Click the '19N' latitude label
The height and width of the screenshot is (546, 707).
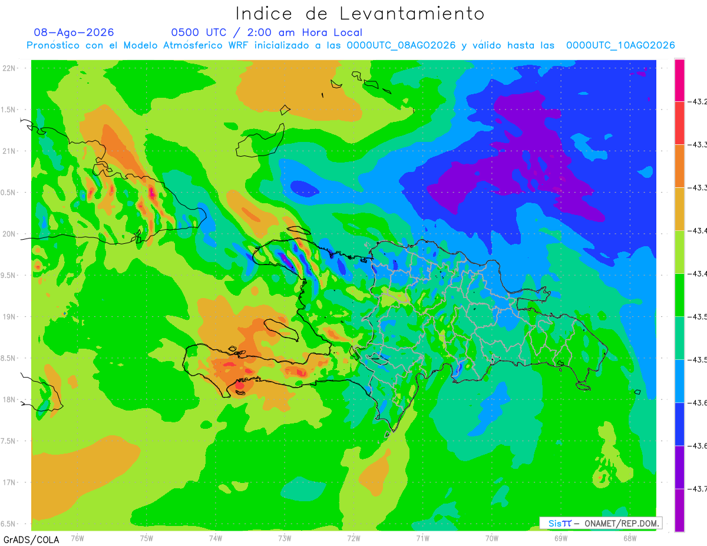(x=10, y=316)
